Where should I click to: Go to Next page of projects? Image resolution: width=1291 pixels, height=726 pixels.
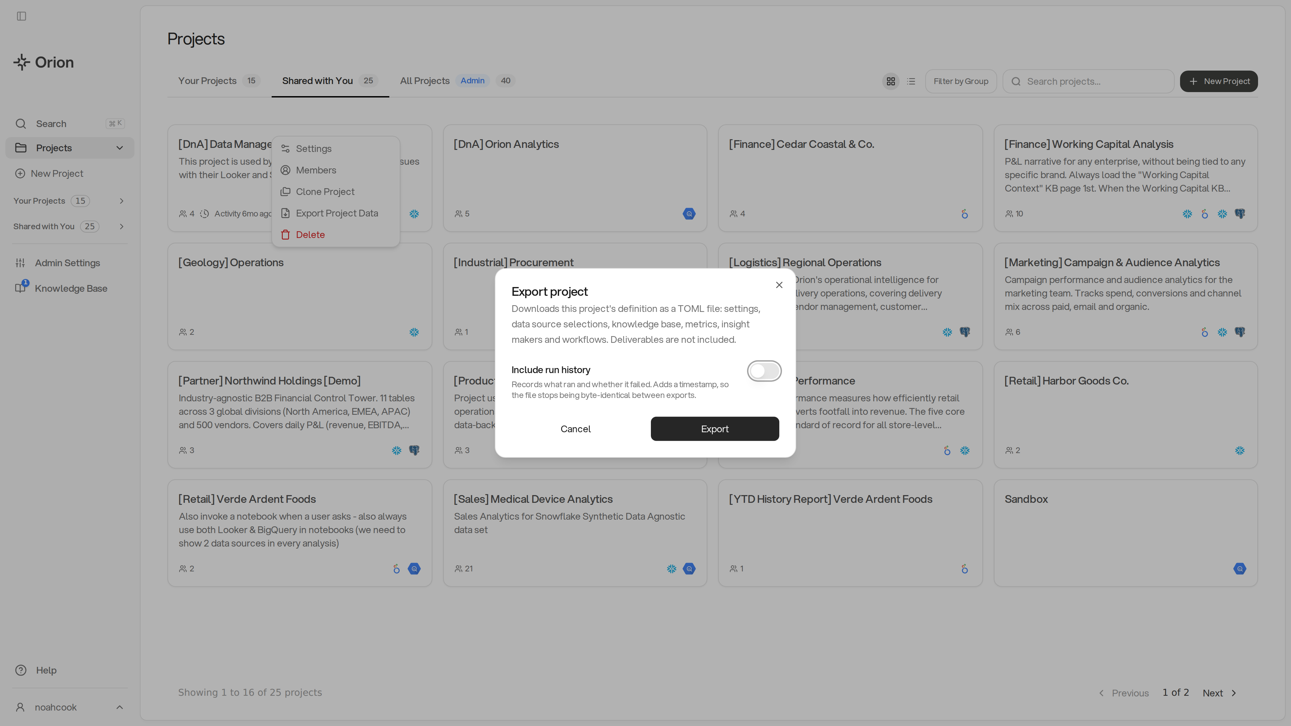pos(1220,693)
